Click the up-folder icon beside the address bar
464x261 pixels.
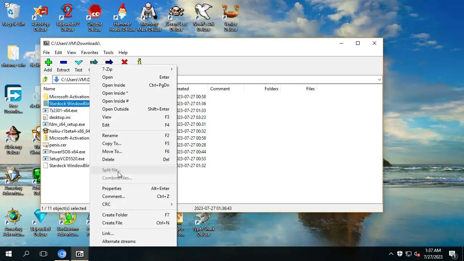[x=45, y=79]
